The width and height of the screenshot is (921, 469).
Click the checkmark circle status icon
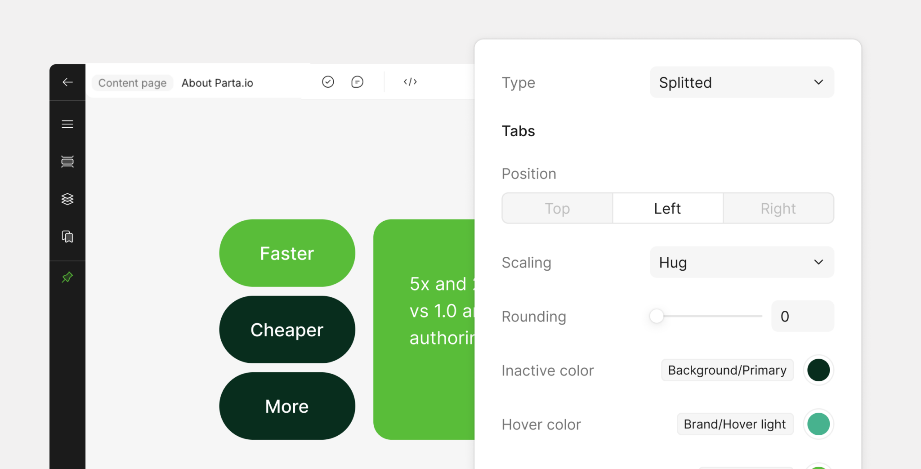328,82
